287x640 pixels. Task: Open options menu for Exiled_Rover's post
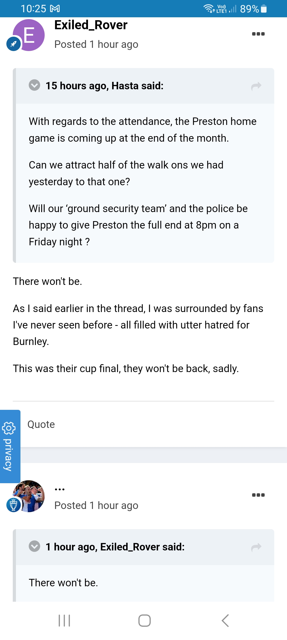coord(258,34)
